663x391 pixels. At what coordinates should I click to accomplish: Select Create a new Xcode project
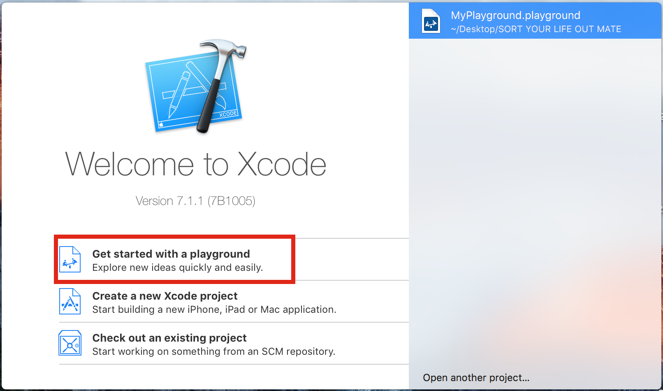[x=165, y=296]
